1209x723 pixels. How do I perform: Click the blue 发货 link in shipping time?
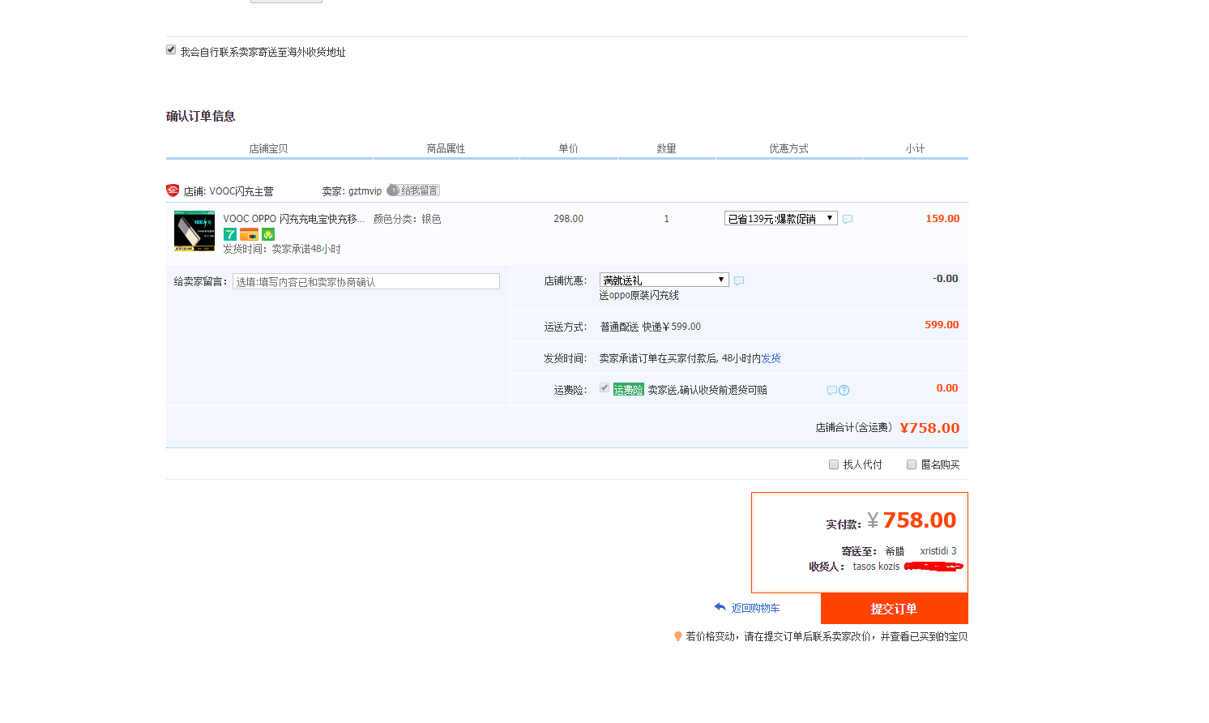771,358
